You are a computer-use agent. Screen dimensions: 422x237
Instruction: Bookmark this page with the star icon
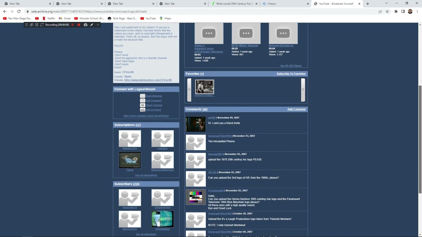coord(387,12)
